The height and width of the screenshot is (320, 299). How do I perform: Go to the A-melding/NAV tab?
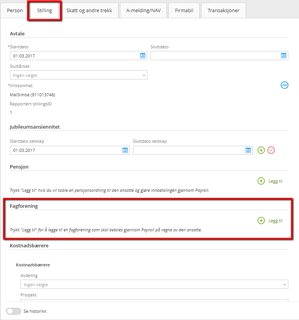[x=143, y=11]
